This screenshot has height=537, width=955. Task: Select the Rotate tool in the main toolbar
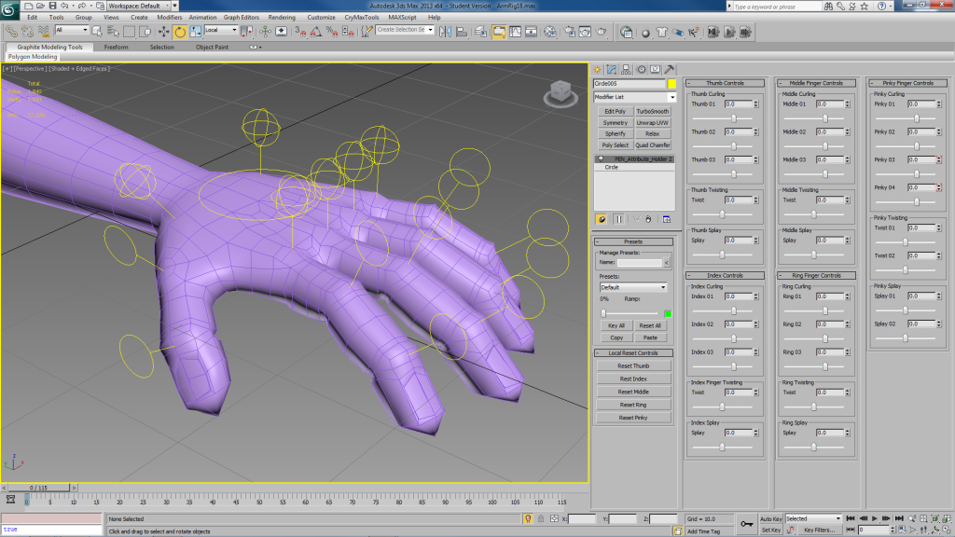pos(180,31)
